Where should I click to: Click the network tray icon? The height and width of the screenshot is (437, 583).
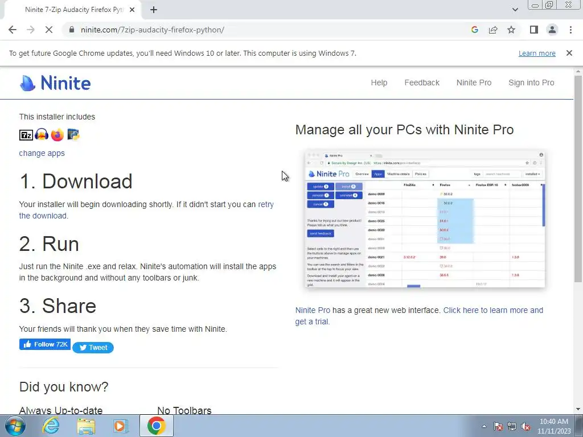tap(512, 426)
